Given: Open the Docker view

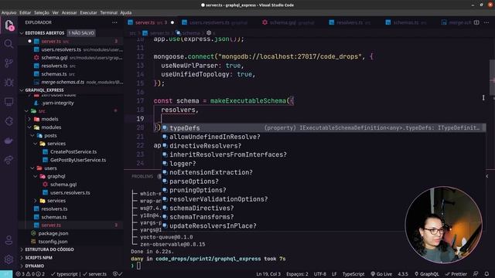Looking at the screenshot, I should [x=9, y=141].
